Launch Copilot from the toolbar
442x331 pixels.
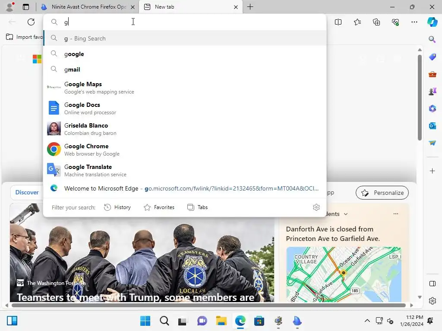pyautogui.click(x=432, y=22)
